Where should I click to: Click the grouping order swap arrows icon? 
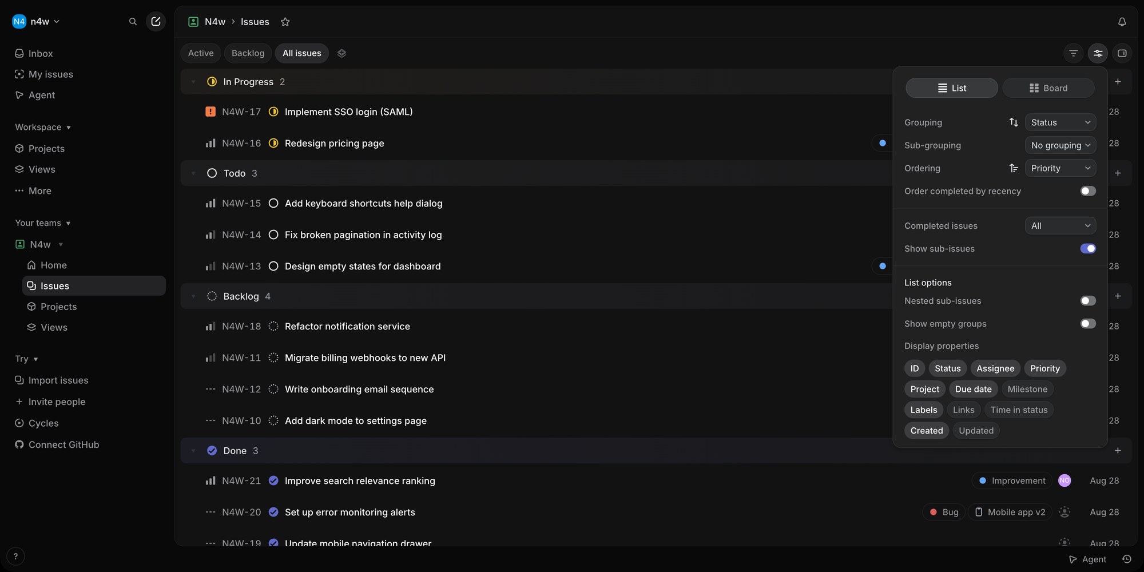[1014, 122]
